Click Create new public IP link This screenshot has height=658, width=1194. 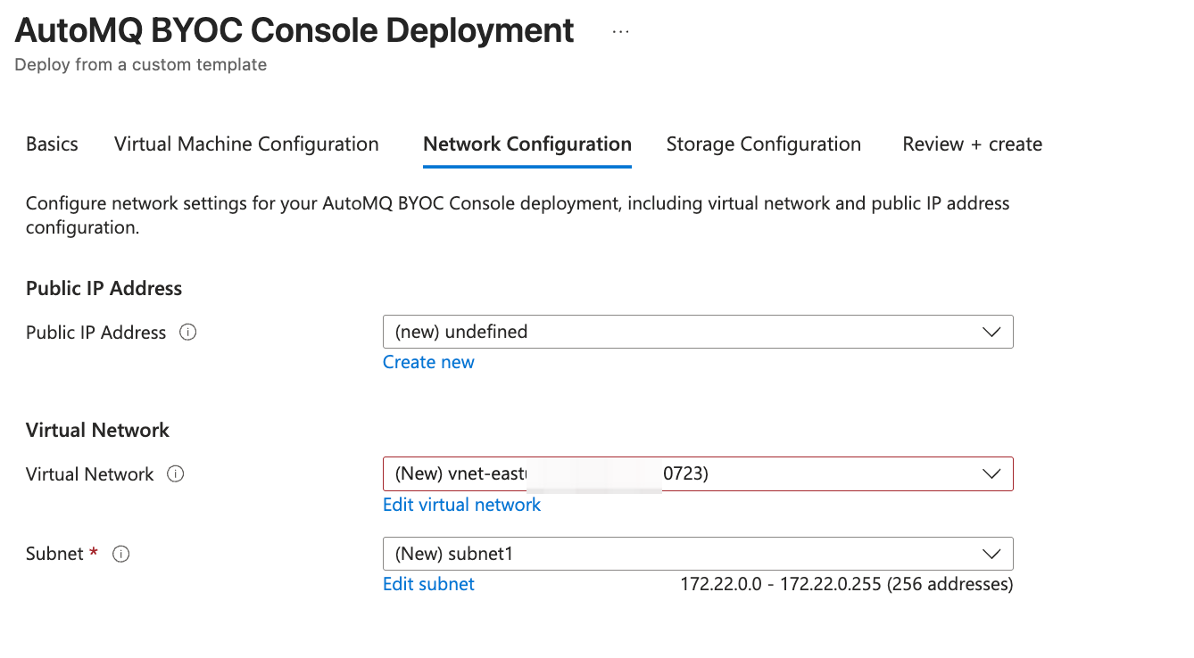(428, 362)
